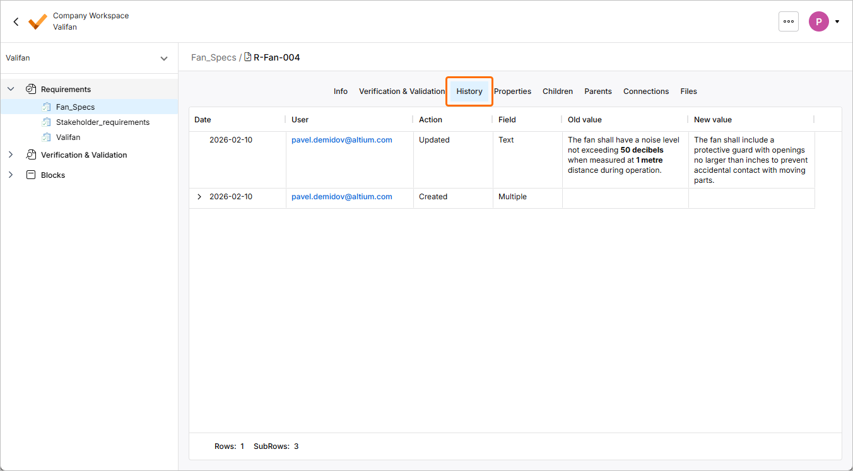Click the Rows: 1 counter
Screen dimensions: 853x471
(x=229, y=446)
